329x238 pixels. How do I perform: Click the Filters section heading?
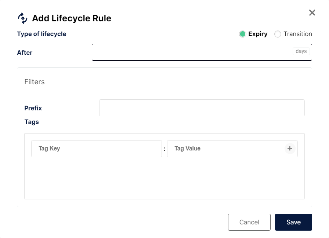[x=35, y=82]
